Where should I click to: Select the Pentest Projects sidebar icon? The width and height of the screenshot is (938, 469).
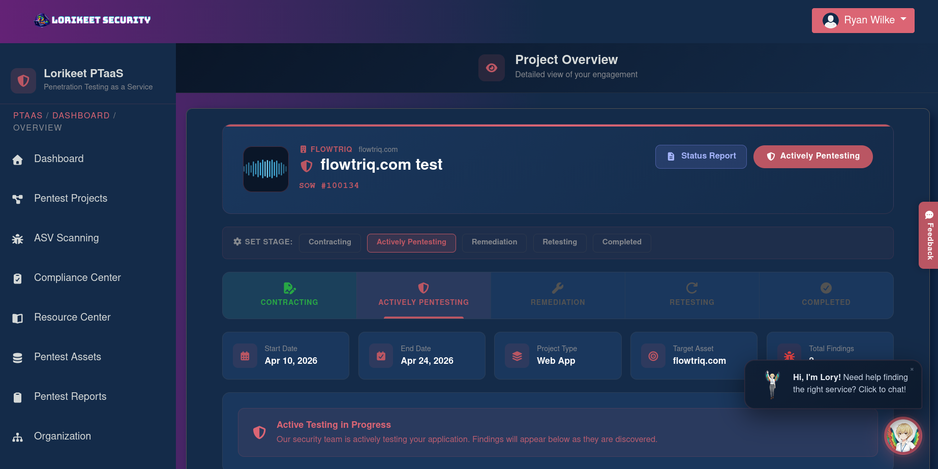point(17,199)
